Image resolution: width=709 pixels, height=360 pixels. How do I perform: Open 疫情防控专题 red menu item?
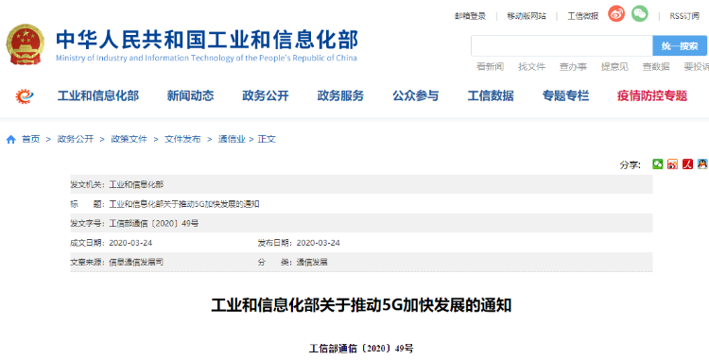[652, 95]
